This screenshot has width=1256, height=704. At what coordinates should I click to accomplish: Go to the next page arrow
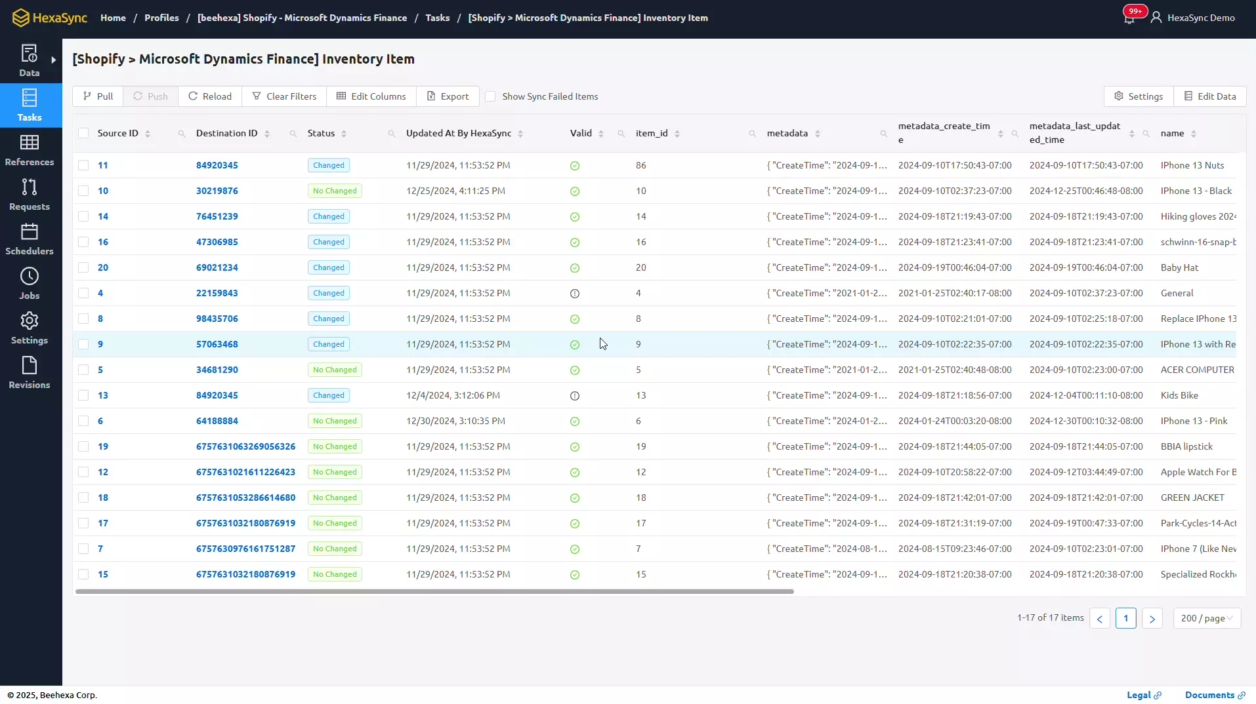click(1152, 618)
